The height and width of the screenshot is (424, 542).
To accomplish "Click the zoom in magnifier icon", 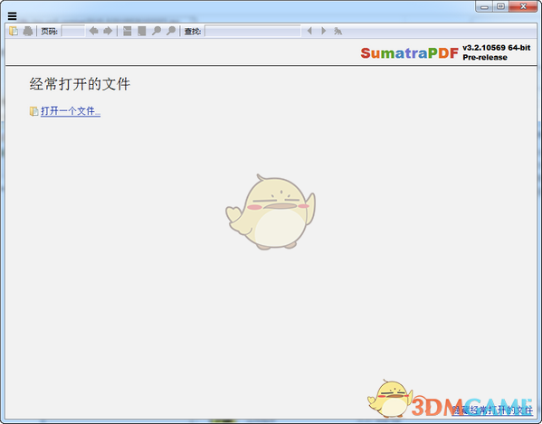I will (171, 31).
